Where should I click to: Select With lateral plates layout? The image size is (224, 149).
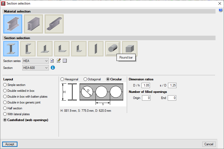coord(16,114)
